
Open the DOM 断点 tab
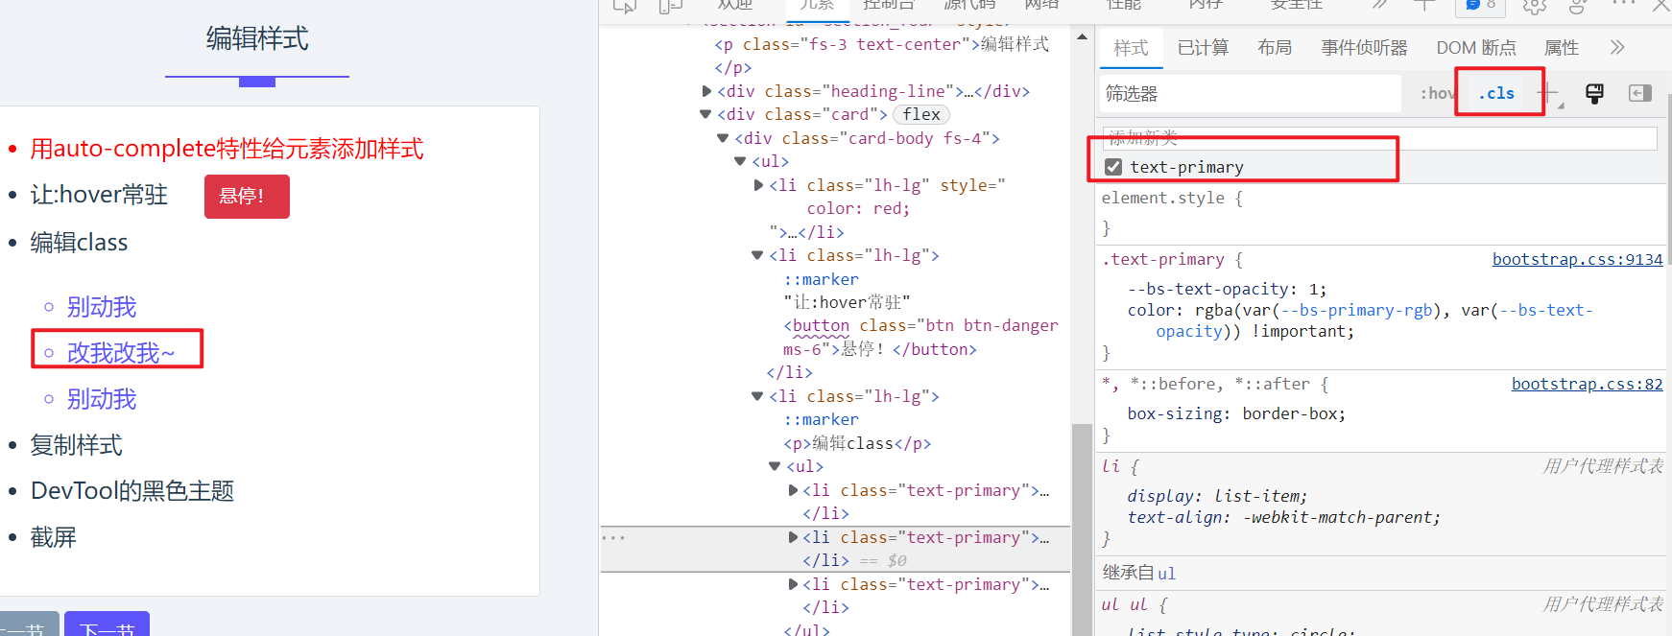coord(1475,48)
